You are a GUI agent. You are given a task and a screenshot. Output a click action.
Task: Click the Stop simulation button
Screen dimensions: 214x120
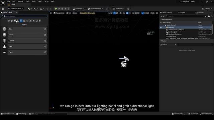[x=62, y=9]
